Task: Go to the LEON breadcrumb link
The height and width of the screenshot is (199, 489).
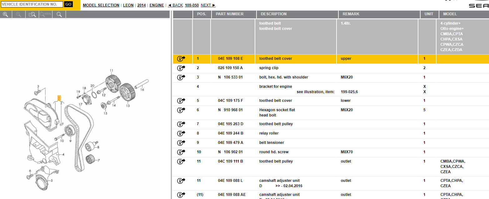Action: tap(128, 5)
